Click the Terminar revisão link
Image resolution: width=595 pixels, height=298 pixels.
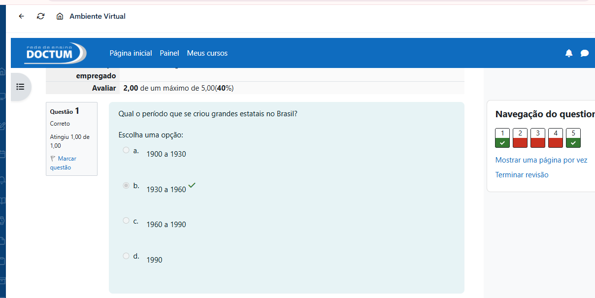tap(522, 175)
